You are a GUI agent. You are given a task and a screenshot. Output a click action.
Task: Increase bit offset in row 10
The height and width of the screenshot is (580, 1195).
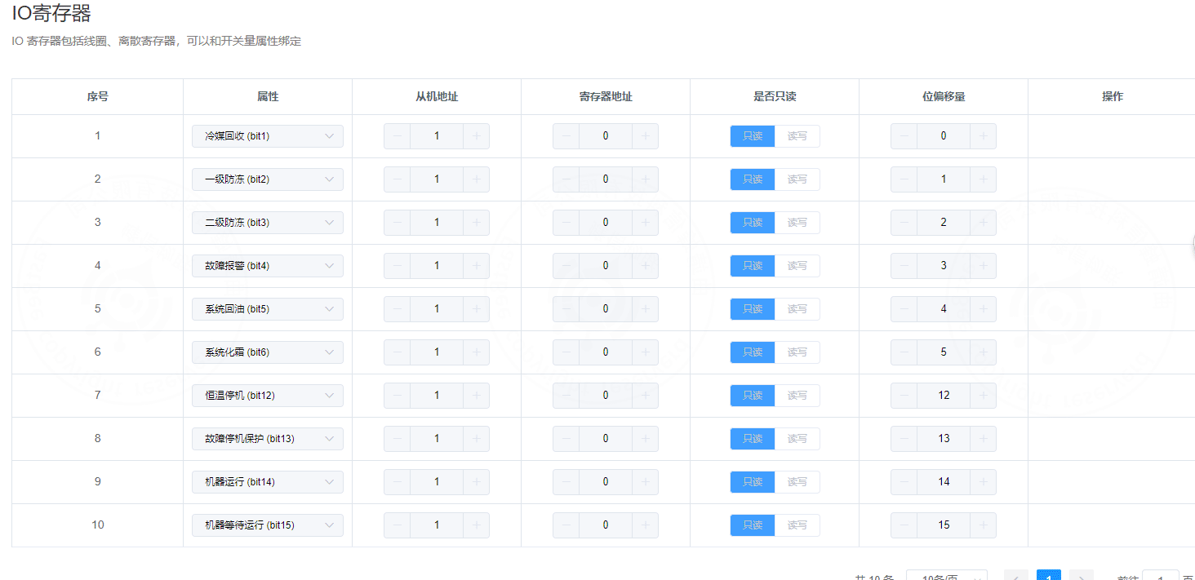point(984,525)
